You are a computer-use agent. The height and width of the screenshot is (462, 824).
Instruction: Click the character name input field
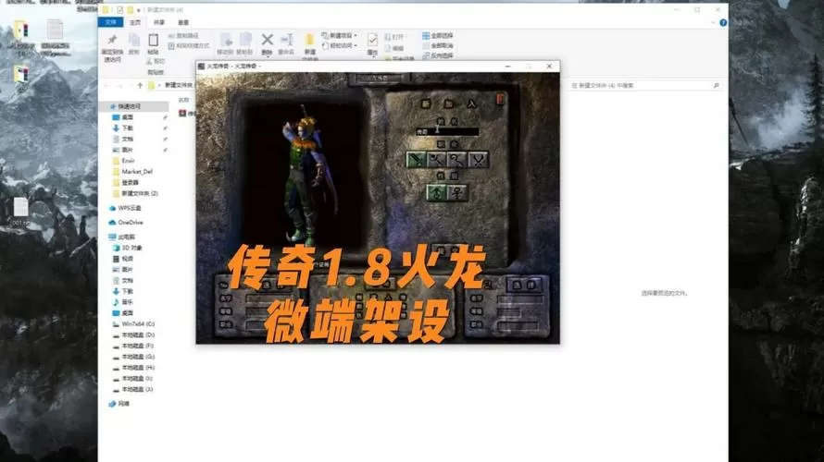click(447, 131)
